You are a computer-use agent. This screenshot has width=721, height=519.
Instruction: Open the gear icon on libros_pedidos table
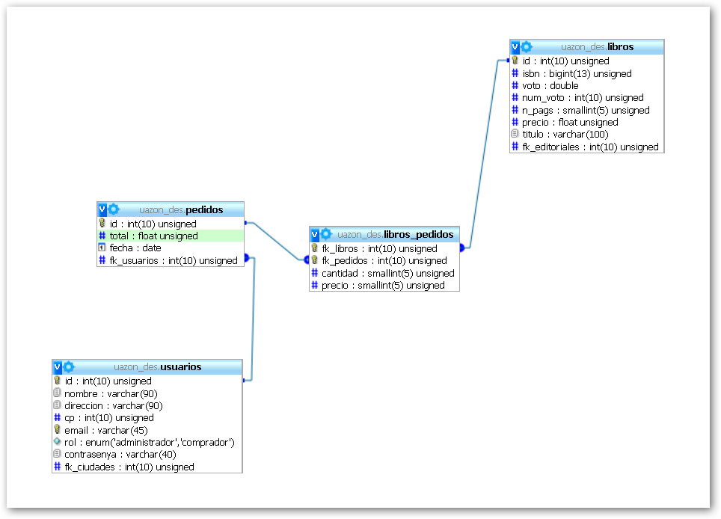point(326,234)
